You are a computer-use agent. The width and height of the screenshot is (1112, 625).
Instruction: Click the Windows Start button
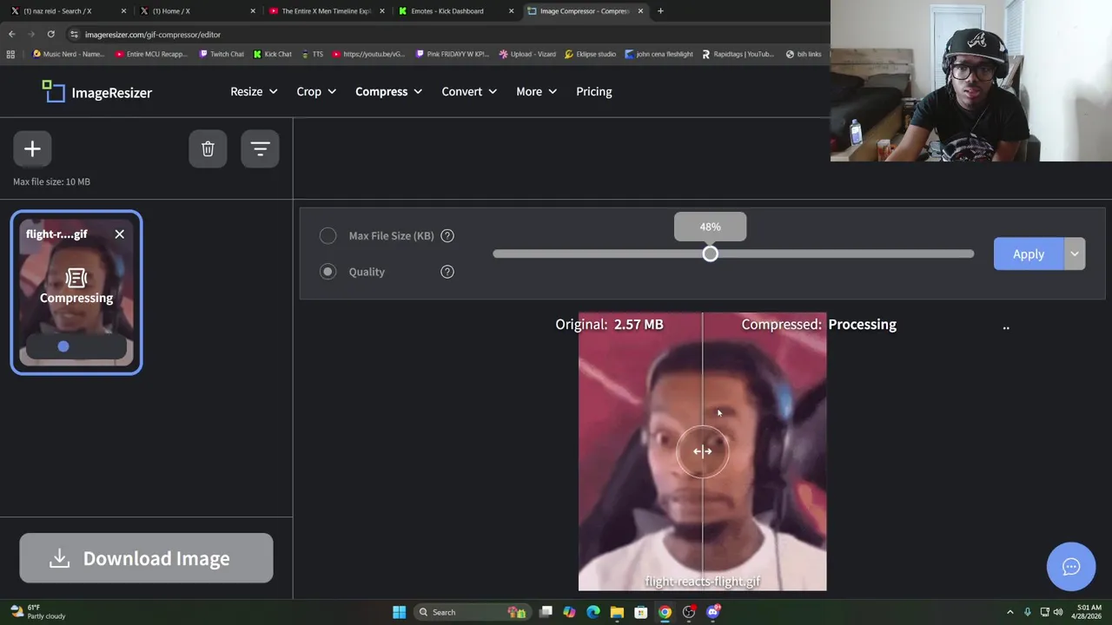399,612
